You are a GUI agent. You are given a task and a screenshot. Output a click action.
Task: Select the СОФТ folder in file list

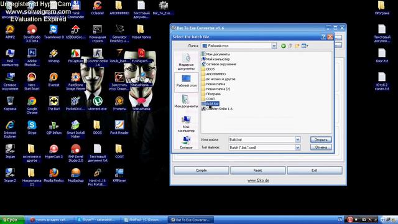(208, 99)
